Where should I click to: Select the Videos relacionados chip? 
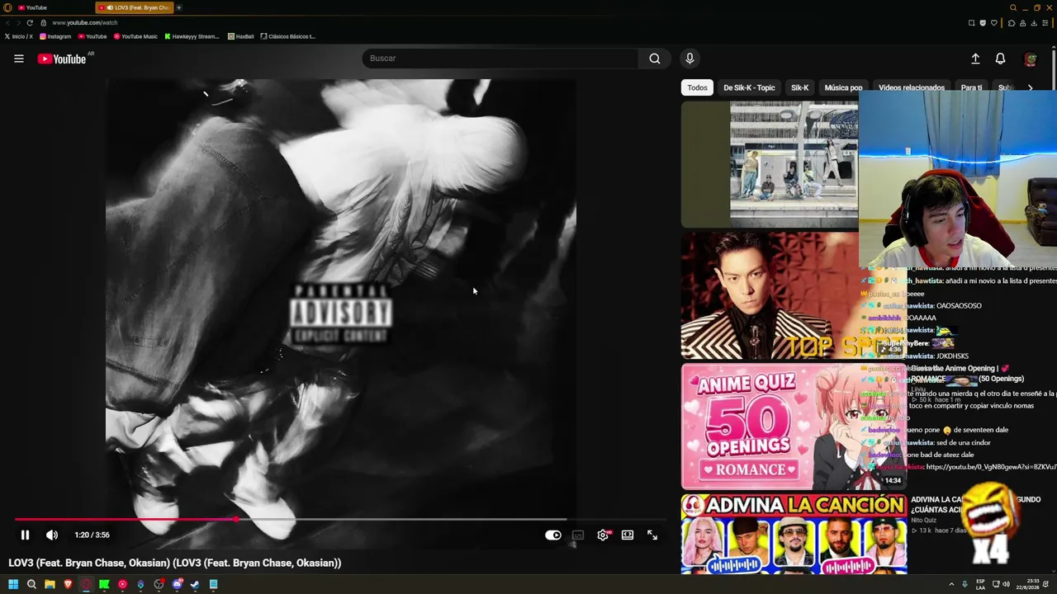tap(912, 87)
